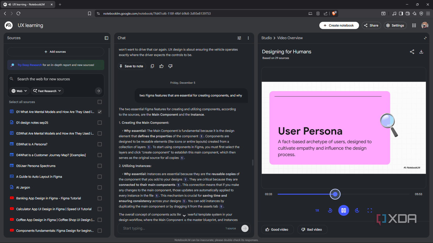Copy the chat response about Figma components

click(152, 66)
